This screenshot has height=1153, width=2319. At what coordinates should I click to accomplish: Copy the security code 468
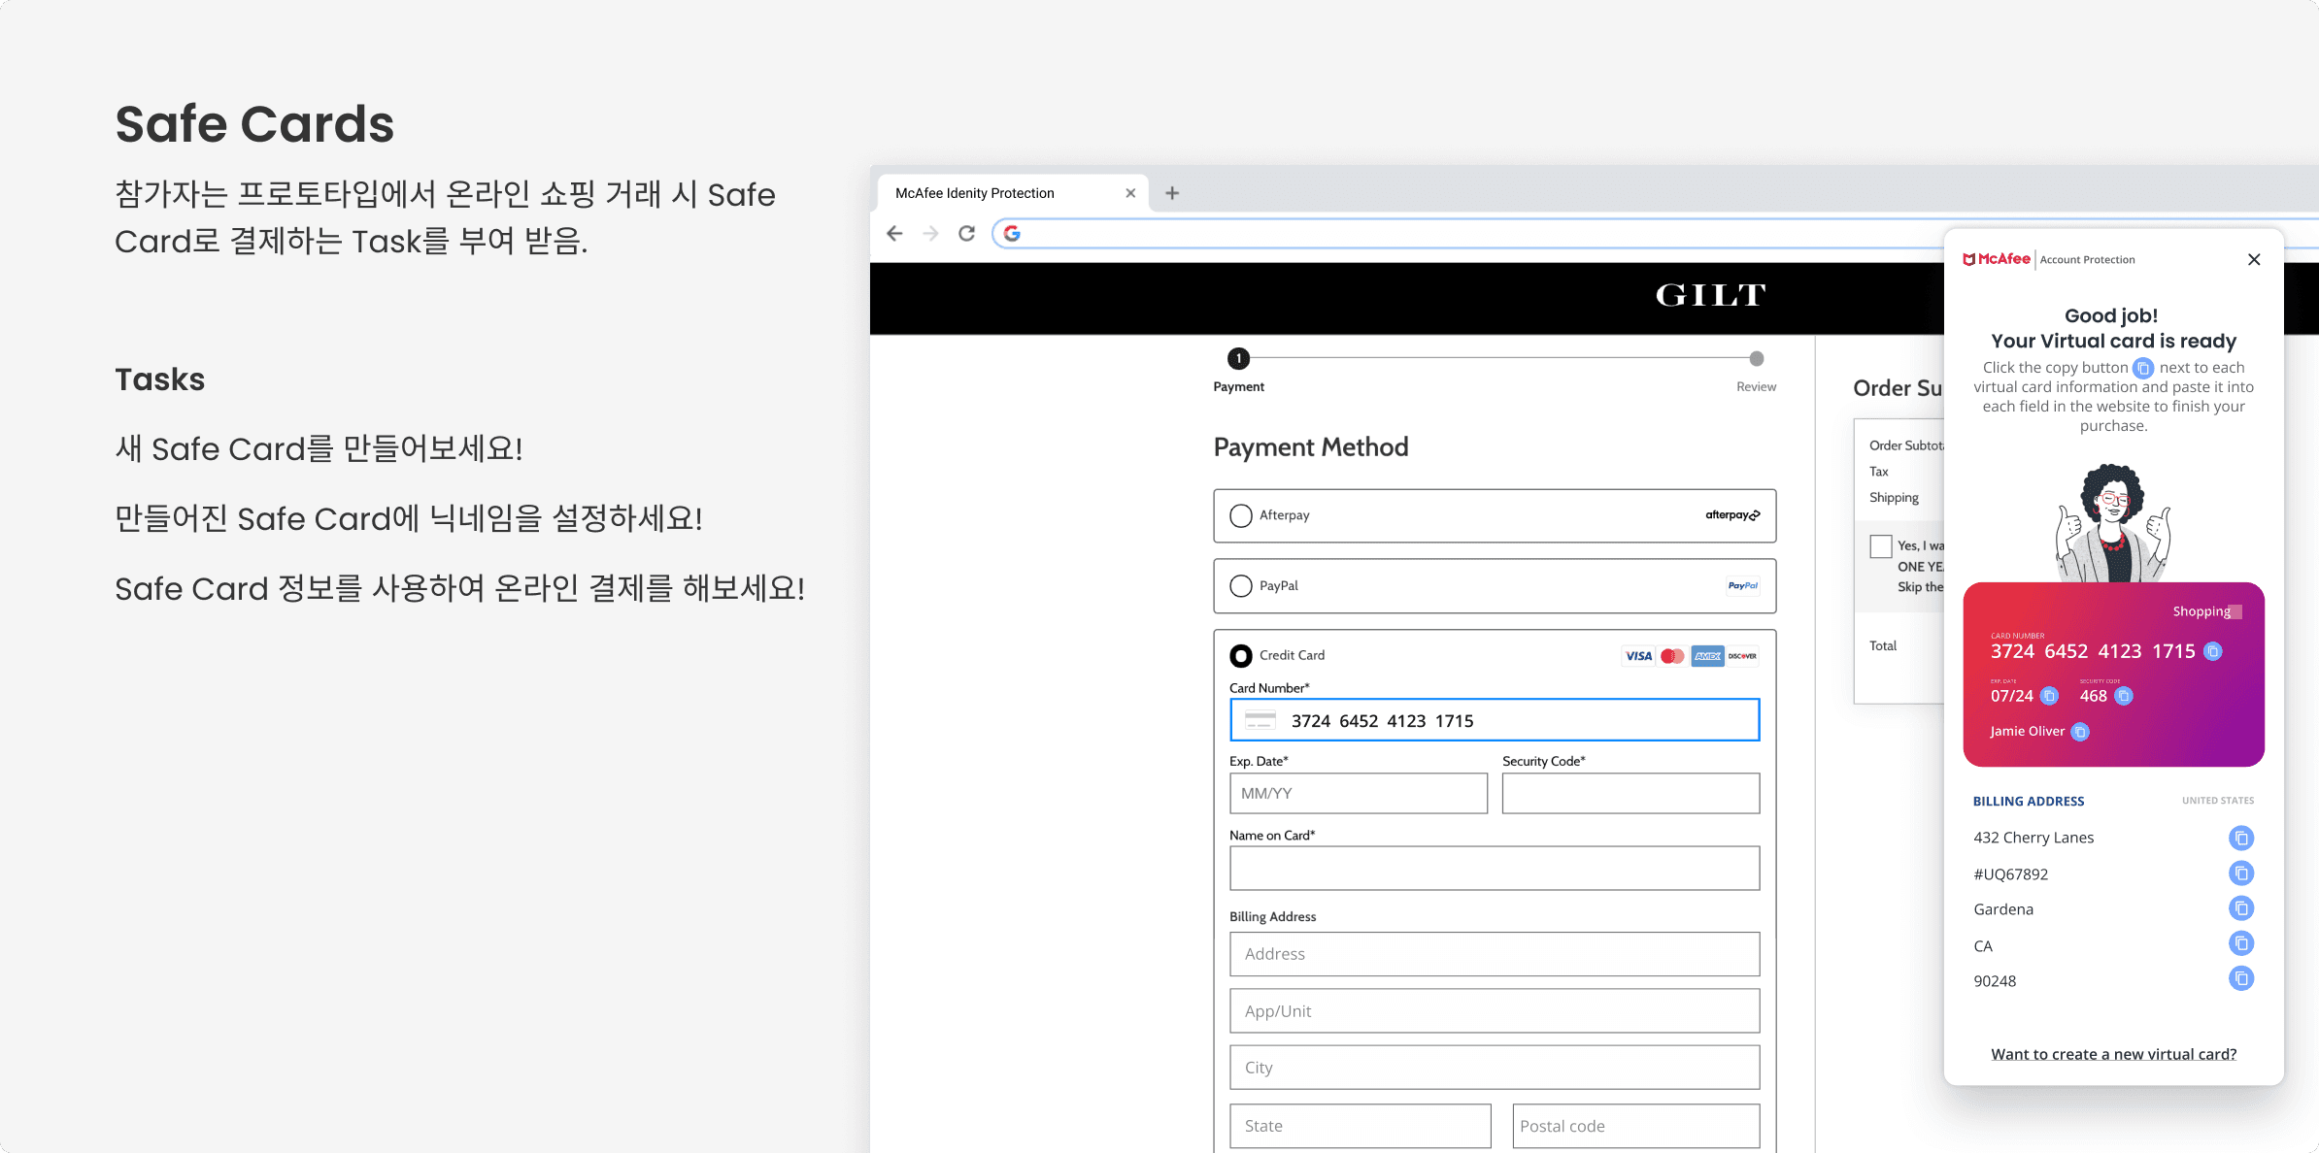coord(2124,696)
